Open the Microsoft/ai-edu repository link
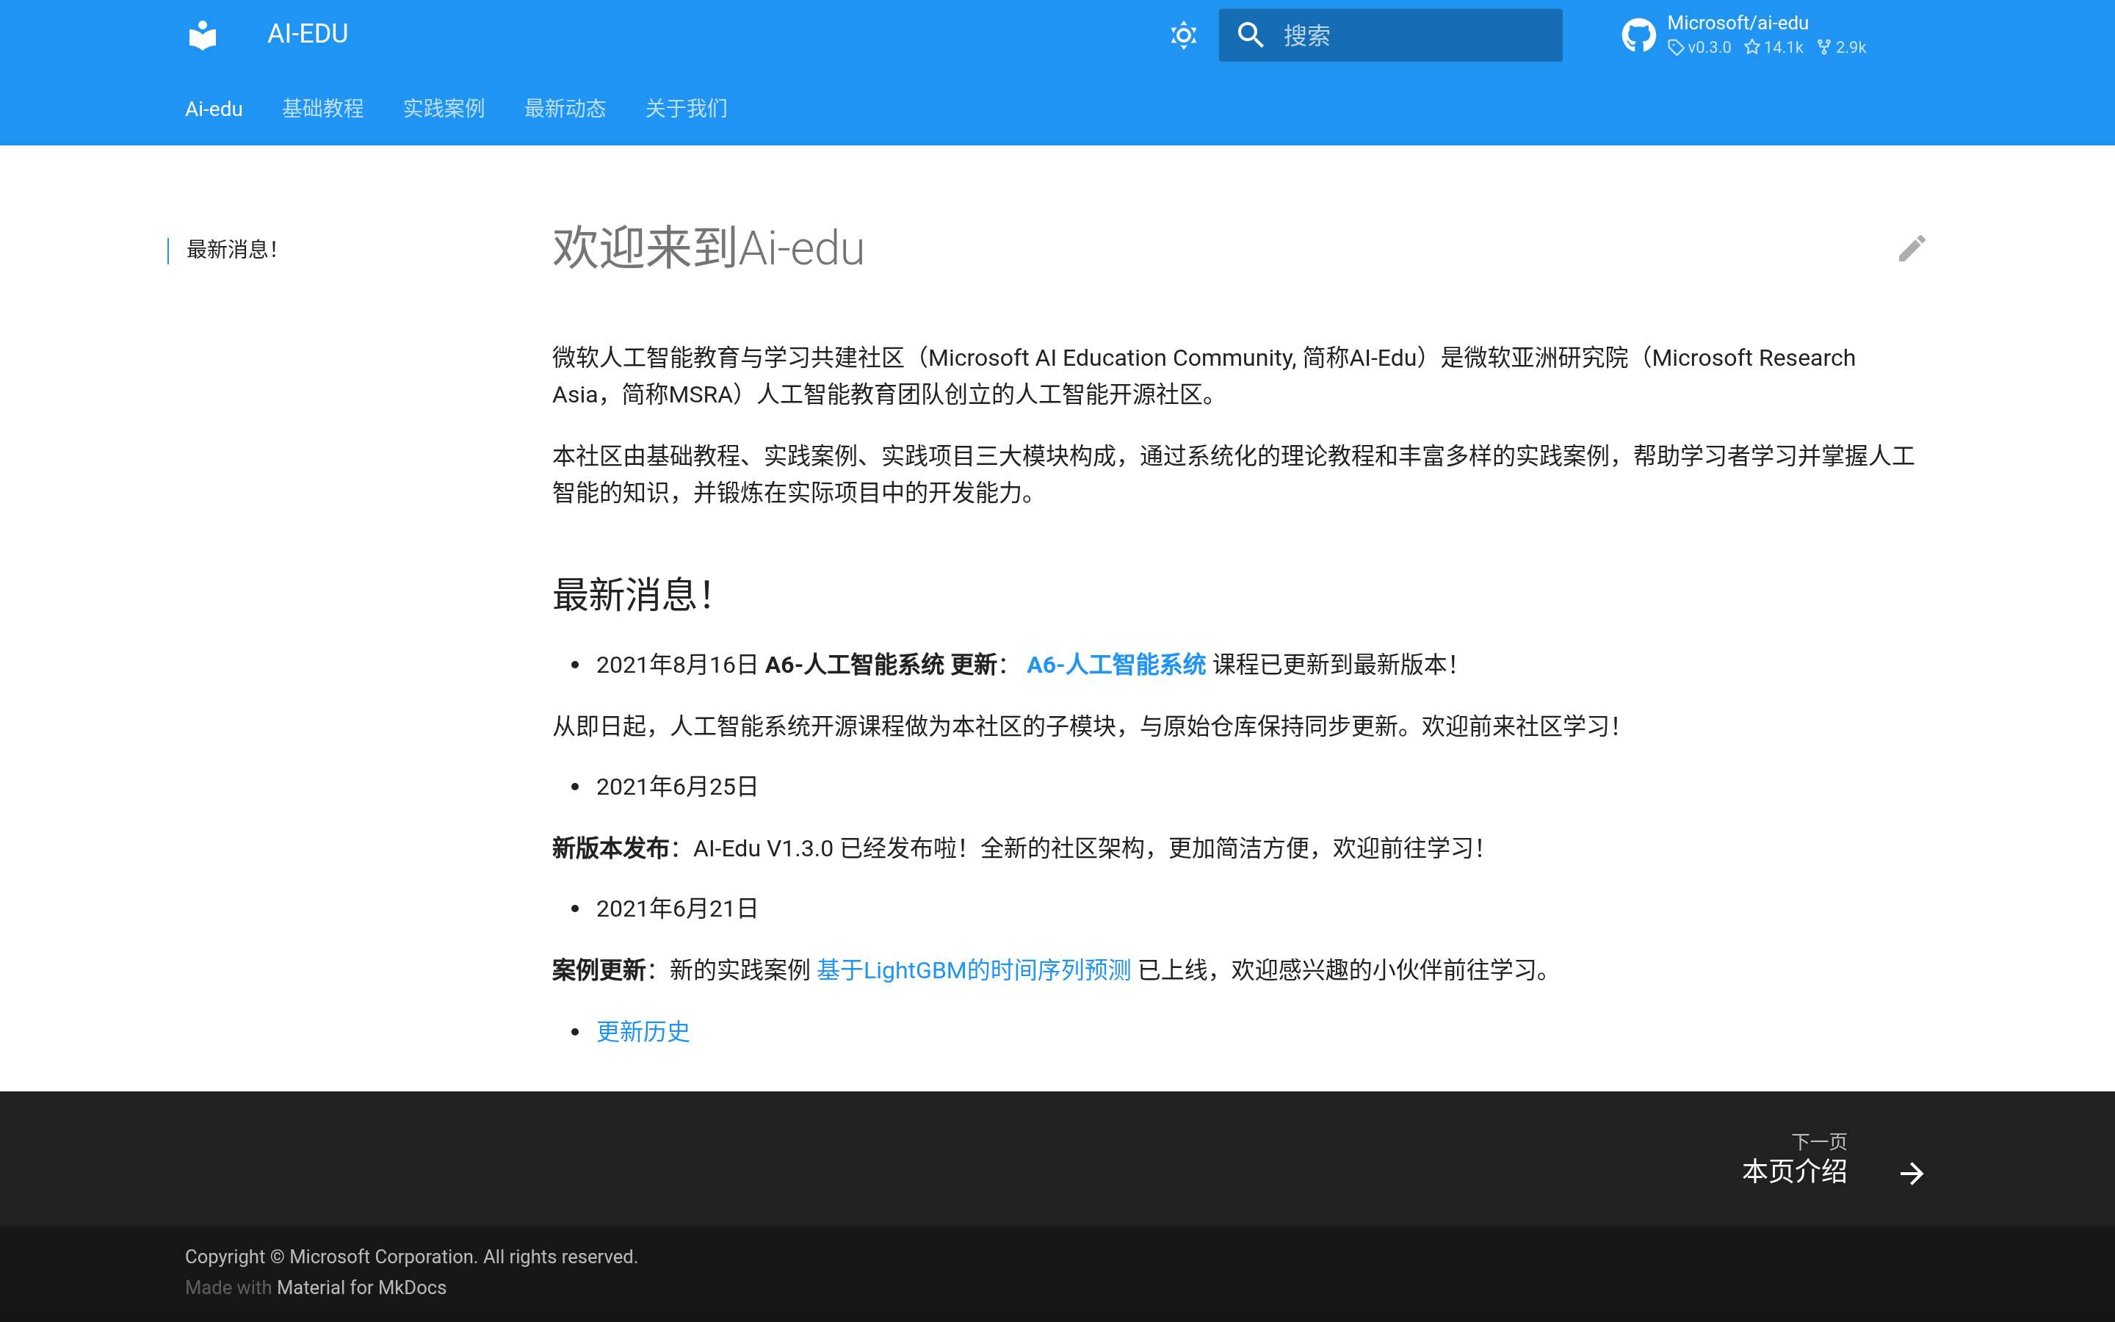Screen dimensions: 2115x1322 1737,23
